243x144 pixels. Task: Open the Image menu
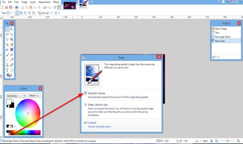pyautogui.click(x=24, y=2)
